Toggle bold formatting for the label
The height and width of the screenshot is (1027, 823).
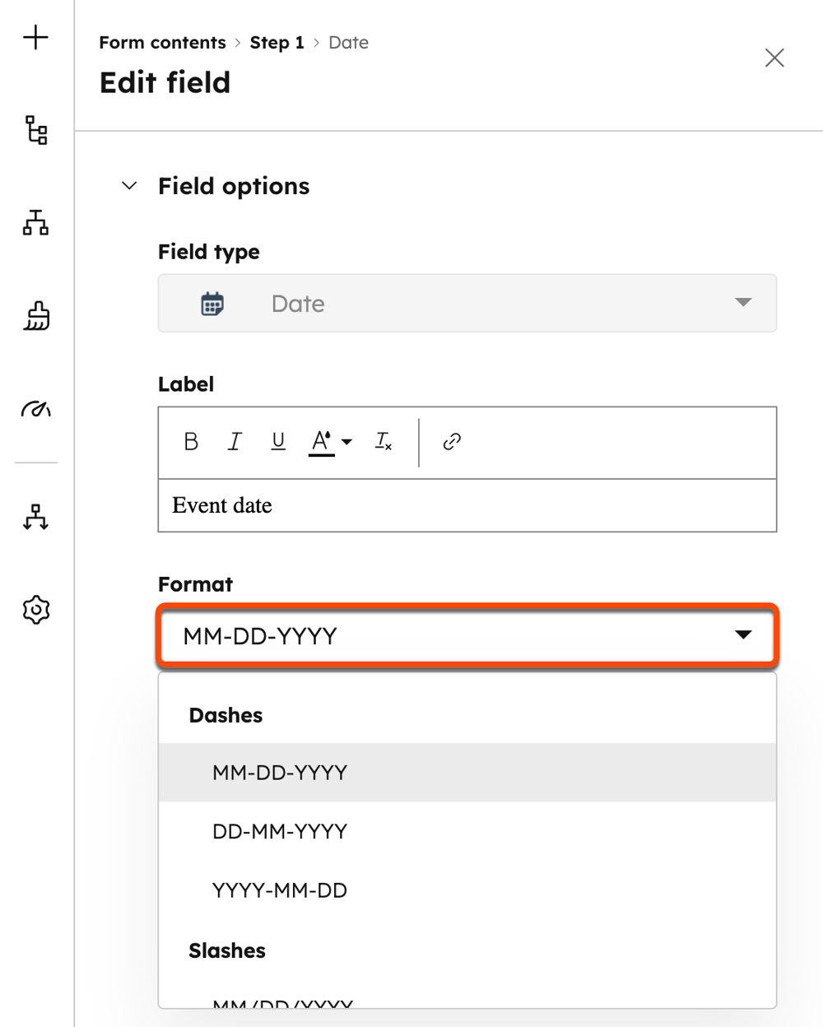[191, 442]
